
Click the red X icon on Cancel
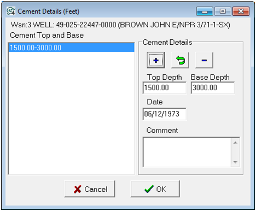(x=78, y=189)
